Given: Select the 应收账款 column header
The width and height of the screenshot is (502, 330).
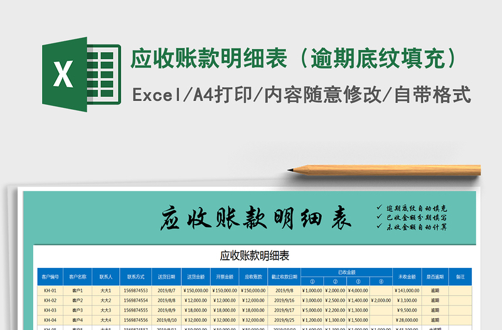Looking at the screenshot, I should pos(254,277).
